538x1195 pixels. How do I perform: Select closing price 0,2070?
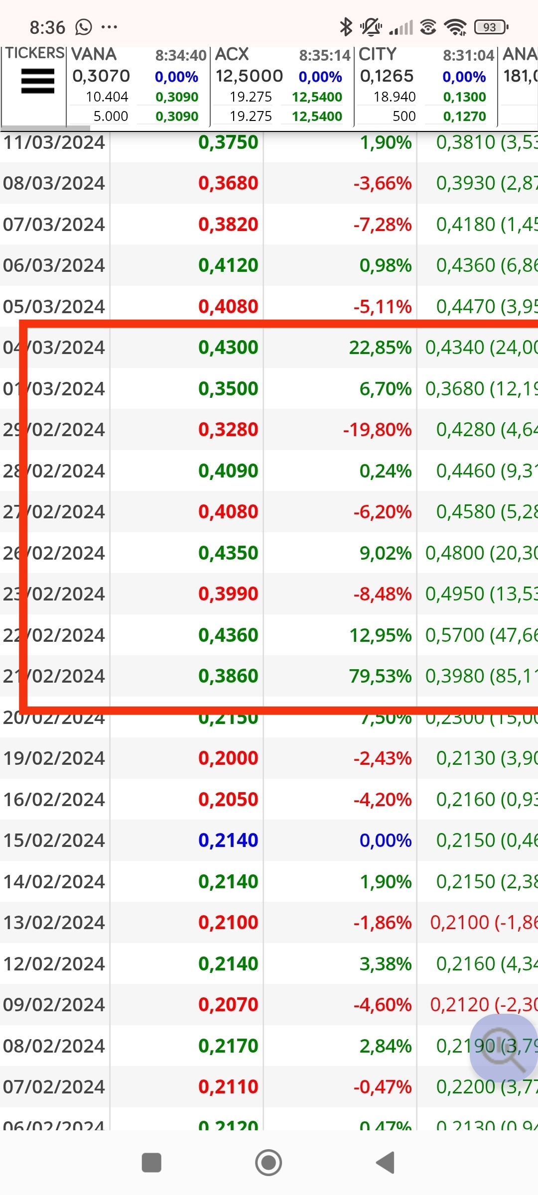click(x=228, y=1005)
